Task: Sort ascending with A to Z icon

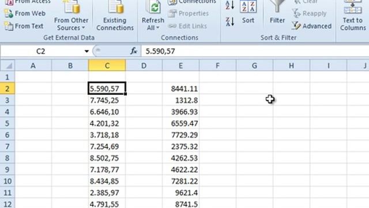Action: (229, 5)
